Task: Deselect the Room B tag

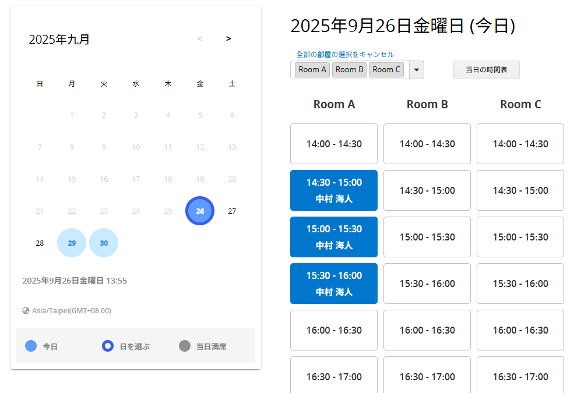Action: [x=349, y=70]
